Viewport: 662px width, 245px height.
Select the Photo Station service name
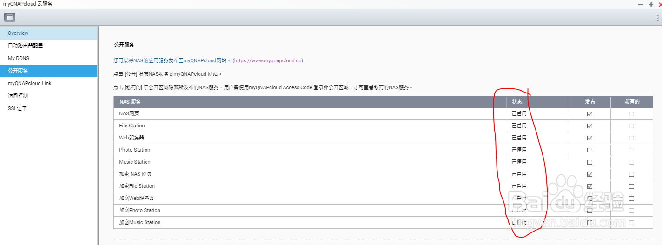click(x=135, y=150)
